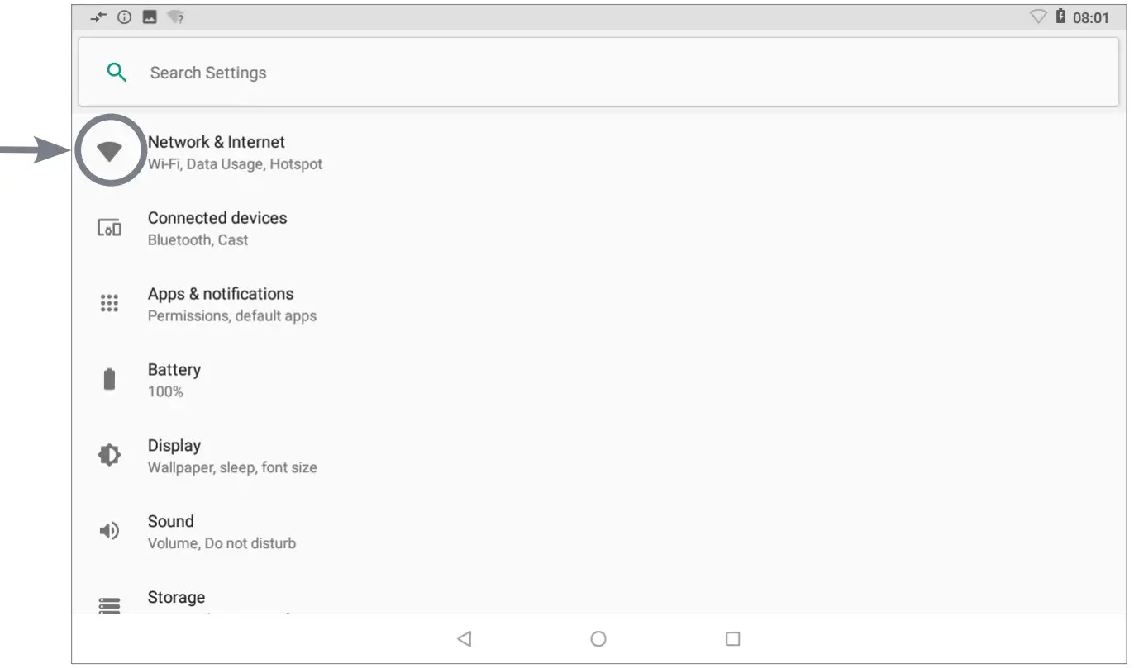Click the green magnifier search icon
This screenshot has height=668, width=1134.
coord(117,72)
